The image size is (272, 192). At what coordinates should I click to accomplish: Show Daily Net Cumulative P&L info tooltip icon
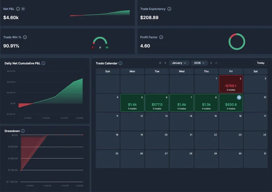tap(44, 63)
